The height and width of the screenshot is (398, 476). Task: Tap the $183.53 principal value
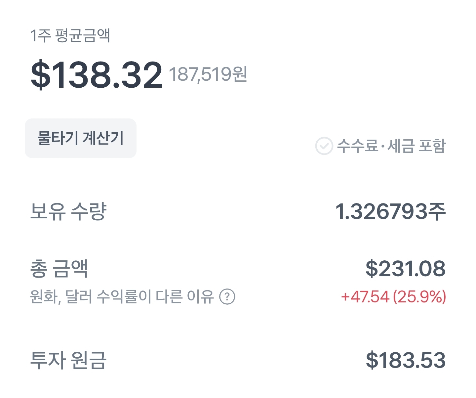pyautogui.click(x=406, y=360)
